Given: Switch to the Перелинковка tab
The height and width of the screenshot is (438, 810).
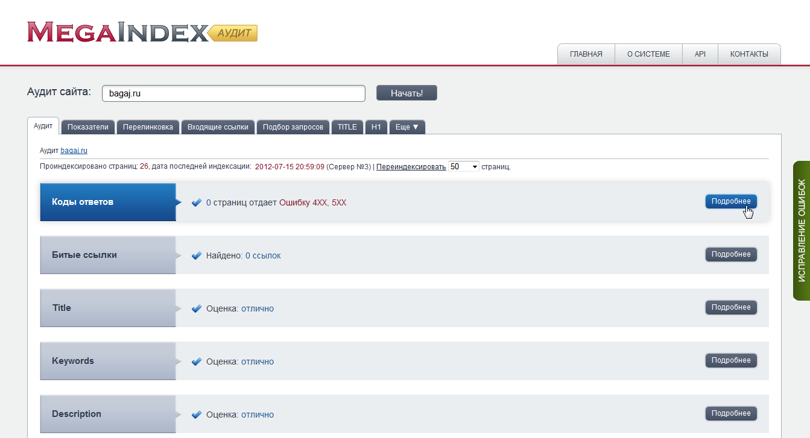Looking at the screenshot, I should click(148, 127).
